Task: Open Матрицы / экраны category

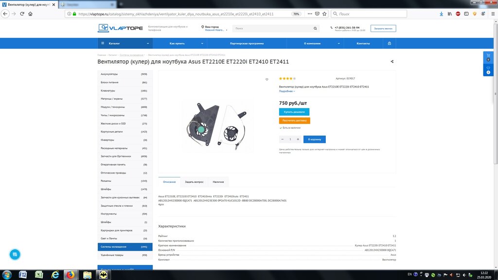Action: 125,99
